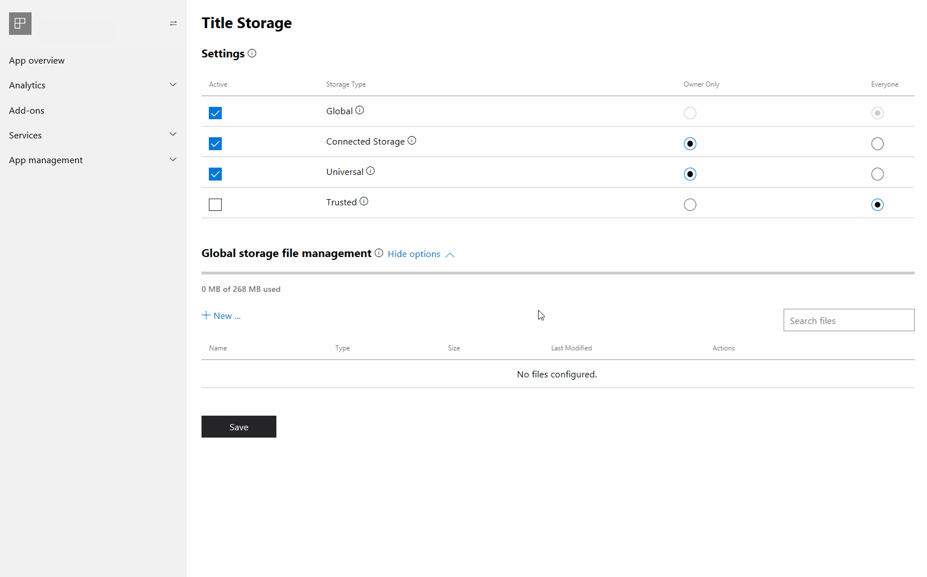Sort files by the Type column header
Screen dimensions: 927x577
coord(342,348)
